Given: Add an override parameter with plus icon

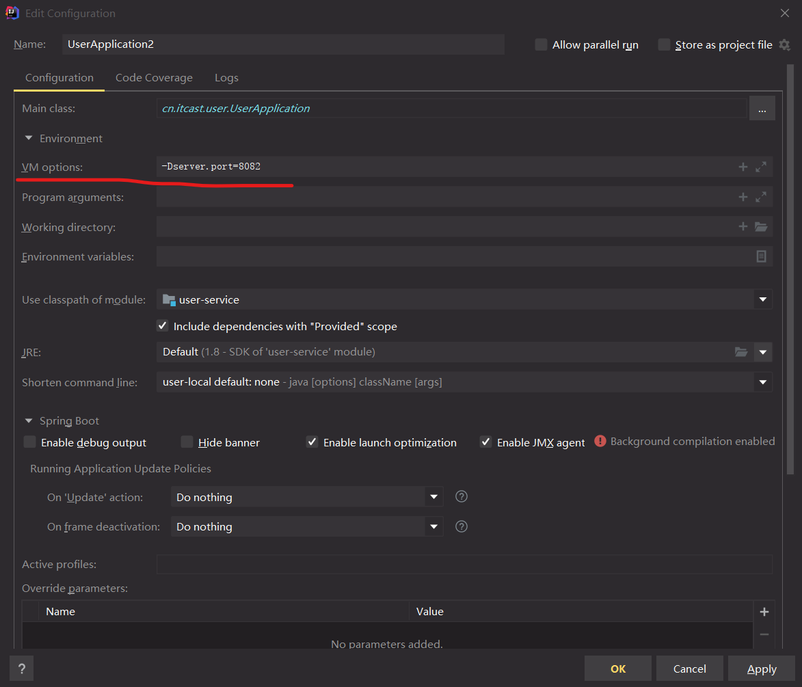Looking at the screenshot, I should pyautogui.click(x=764, y=612).
